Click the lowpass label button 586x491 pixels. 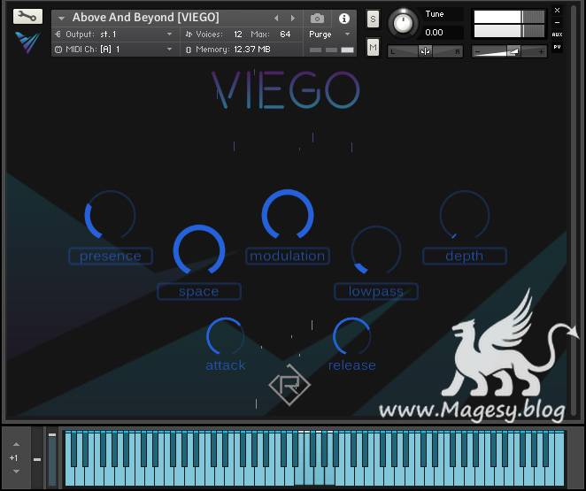376,291
